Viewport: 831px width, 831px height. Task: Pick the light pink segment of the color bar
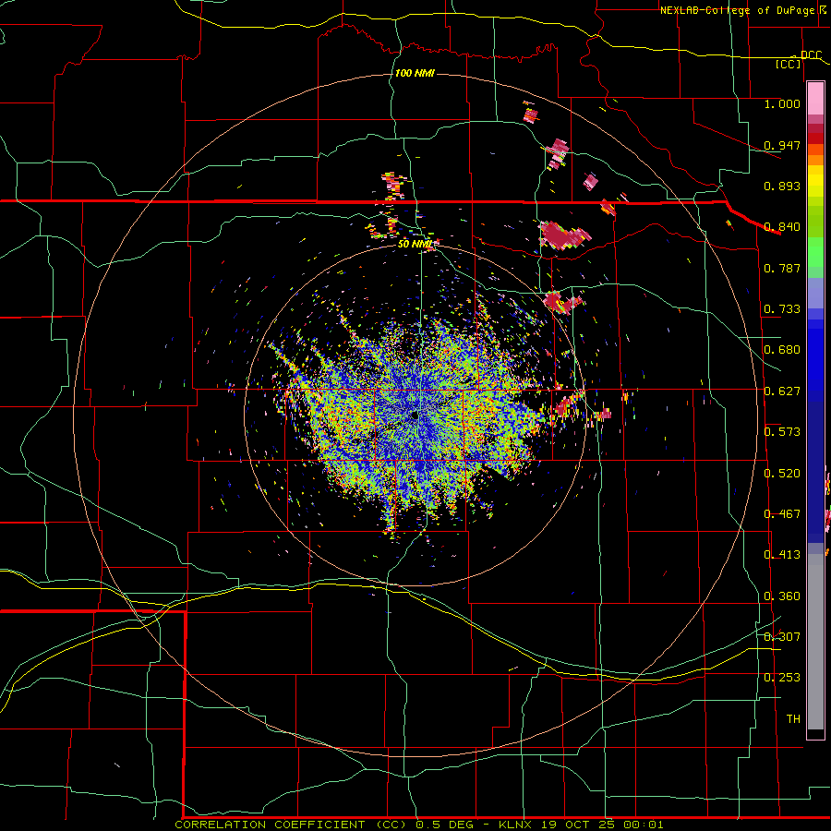(x=815, y=98)
